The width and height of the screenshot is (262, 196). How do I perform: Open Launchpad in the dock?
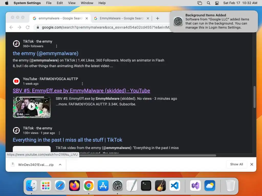46,186
